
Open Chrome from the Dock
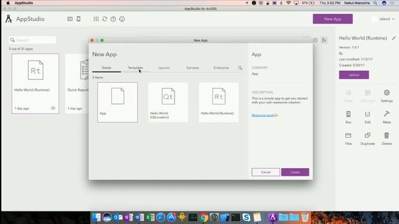pos(204,217)
